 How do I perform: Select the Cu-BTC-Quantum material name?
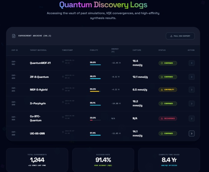36,118
